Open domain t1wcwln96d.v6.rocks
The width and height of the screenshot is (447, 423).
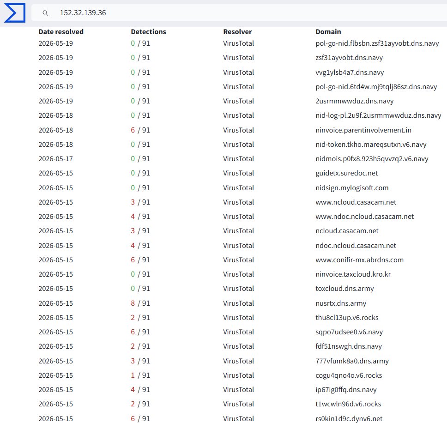(x=348, y=404)
